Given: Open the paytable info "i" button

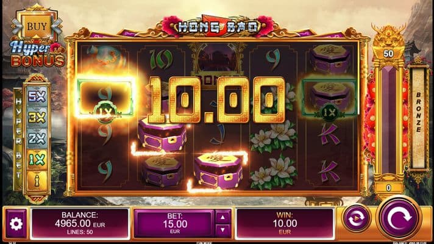Looking at the screenshot, I should [x=37, y=181].
